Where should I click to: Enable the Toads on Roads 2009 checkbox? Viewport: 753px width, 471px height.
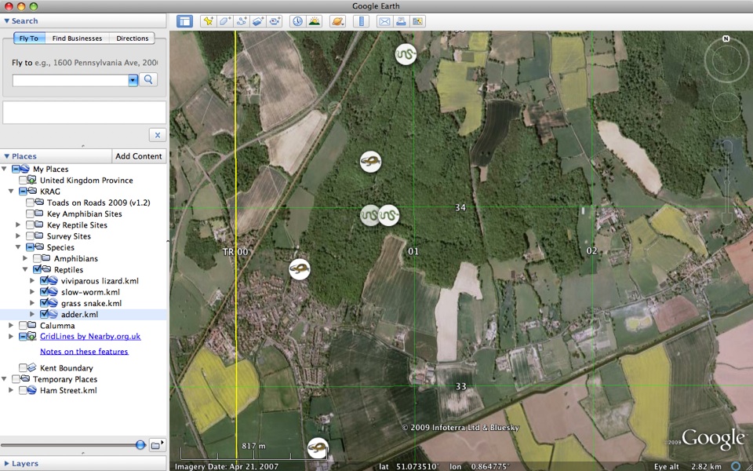[x=30, y=203]
